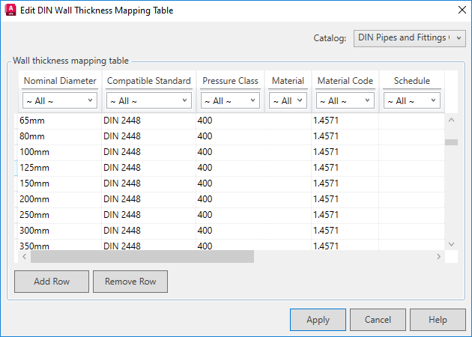Close the Edit DIN Wall Thickness dialog
Viewport: 472px width, 337px height.
(460, 10)
